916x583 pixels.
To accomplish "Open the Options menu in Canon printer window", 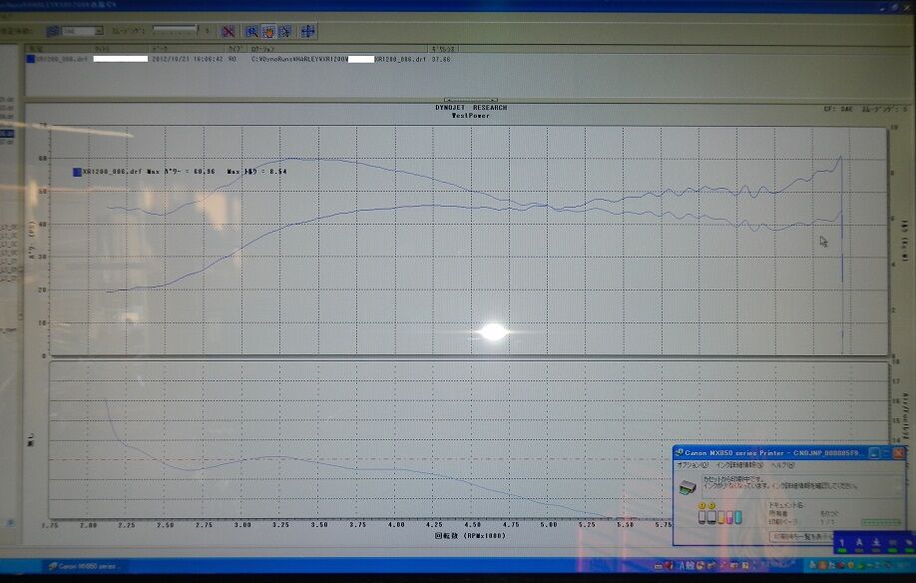I will click(x=691, y=465).
